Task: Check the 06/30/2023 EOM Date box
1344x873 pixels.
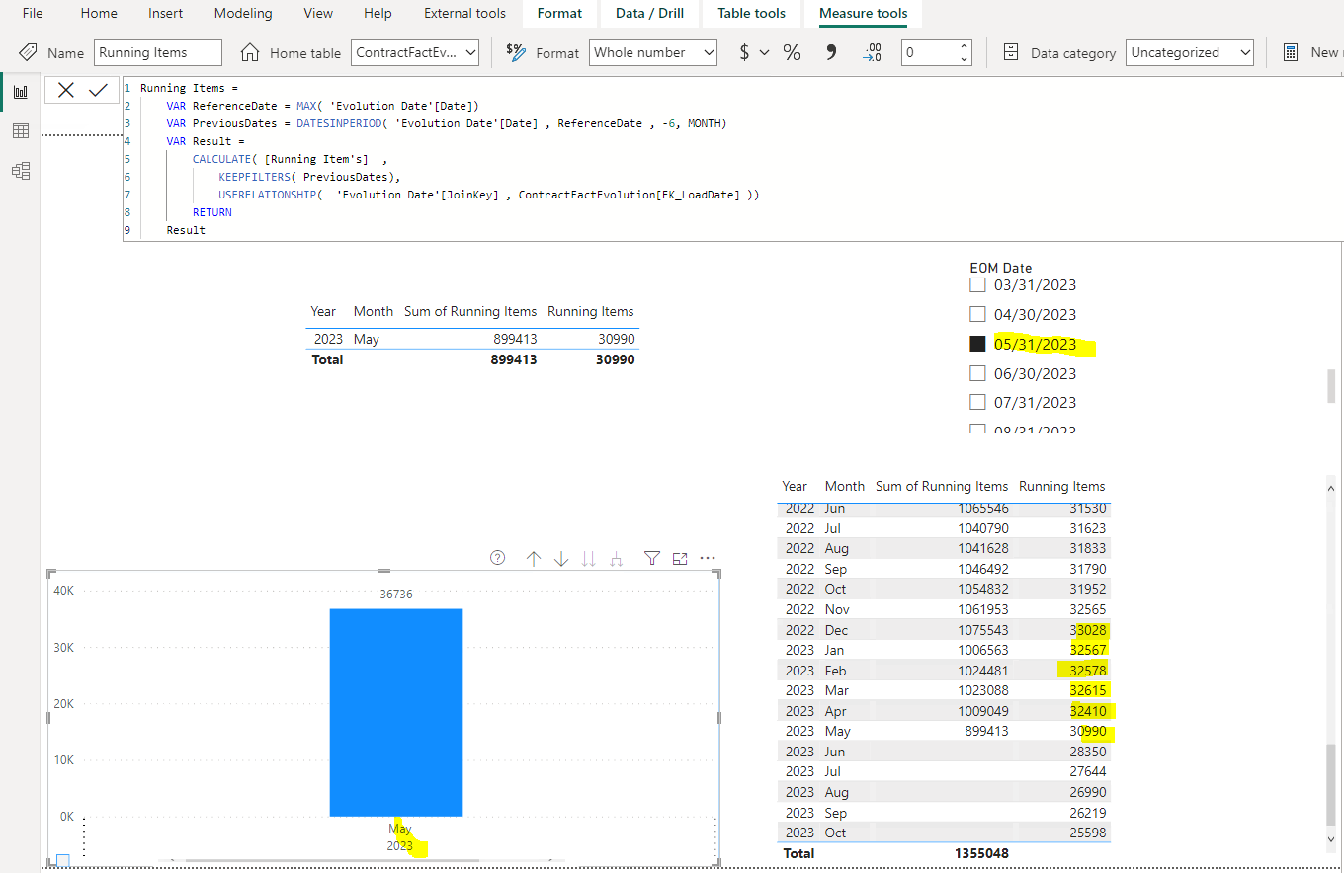Action: click(x=977, y=373)
